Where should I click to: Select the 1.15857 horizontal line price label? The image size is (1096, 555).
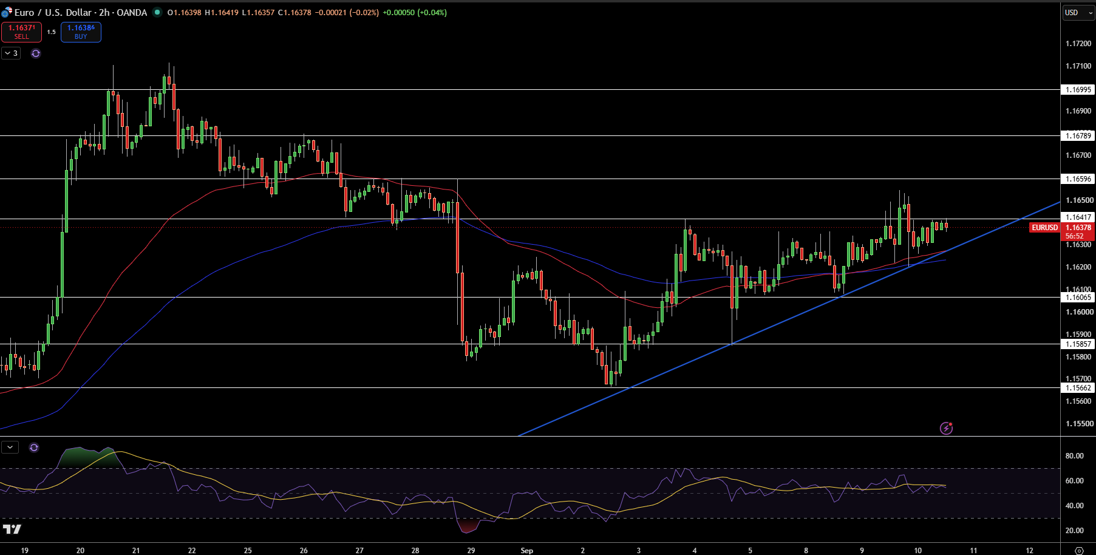pyautogui.click(x=1078, y=344)
